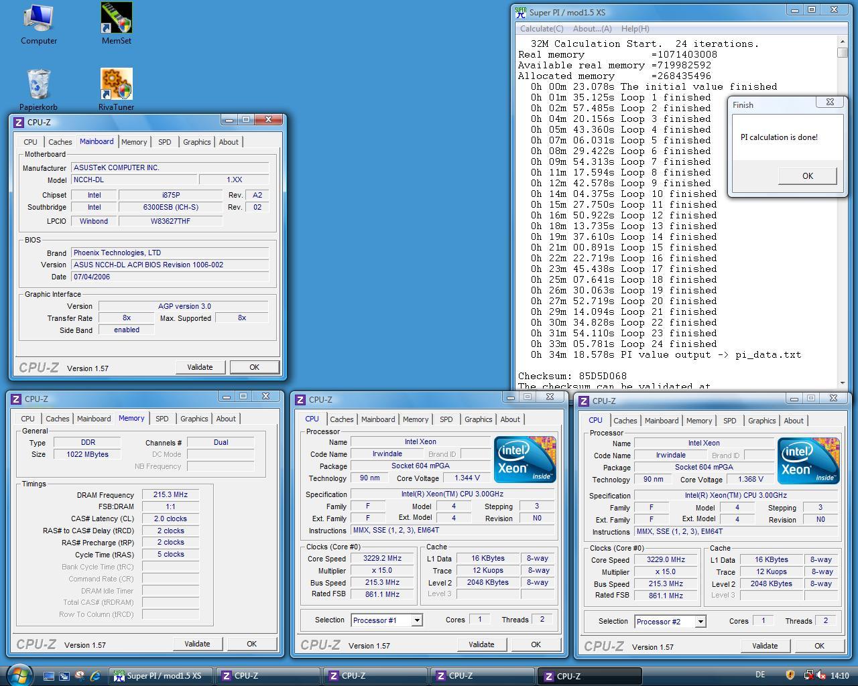This screenshot has width=858, height=686.
Task: Click the Show Desktop quick launch icon
Action: (49, 676)
